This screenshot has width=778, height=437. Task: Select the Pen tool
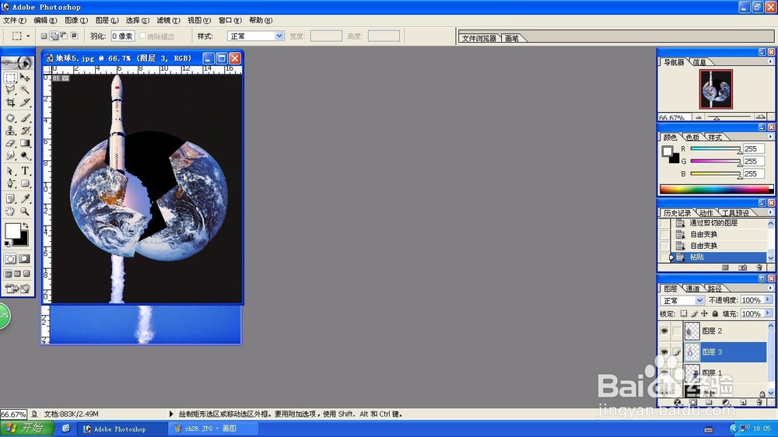10,184
